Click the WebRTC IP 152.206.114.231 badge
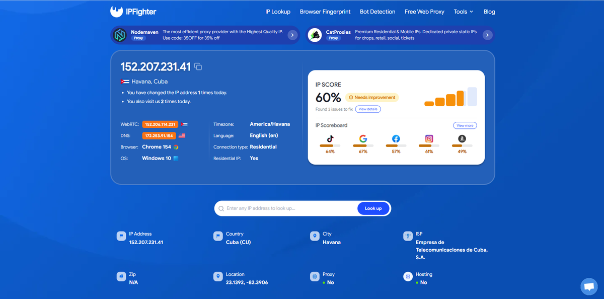 coord(161,124)
